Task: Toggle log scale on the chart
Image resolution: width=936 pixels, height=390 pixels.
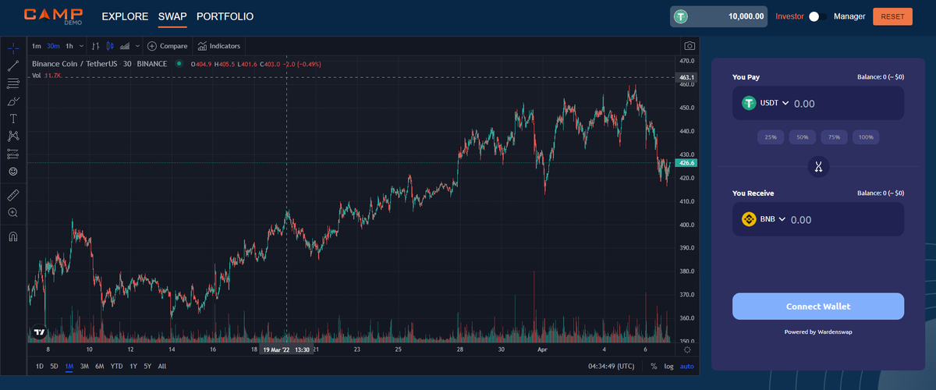Action: click(668, 366)
